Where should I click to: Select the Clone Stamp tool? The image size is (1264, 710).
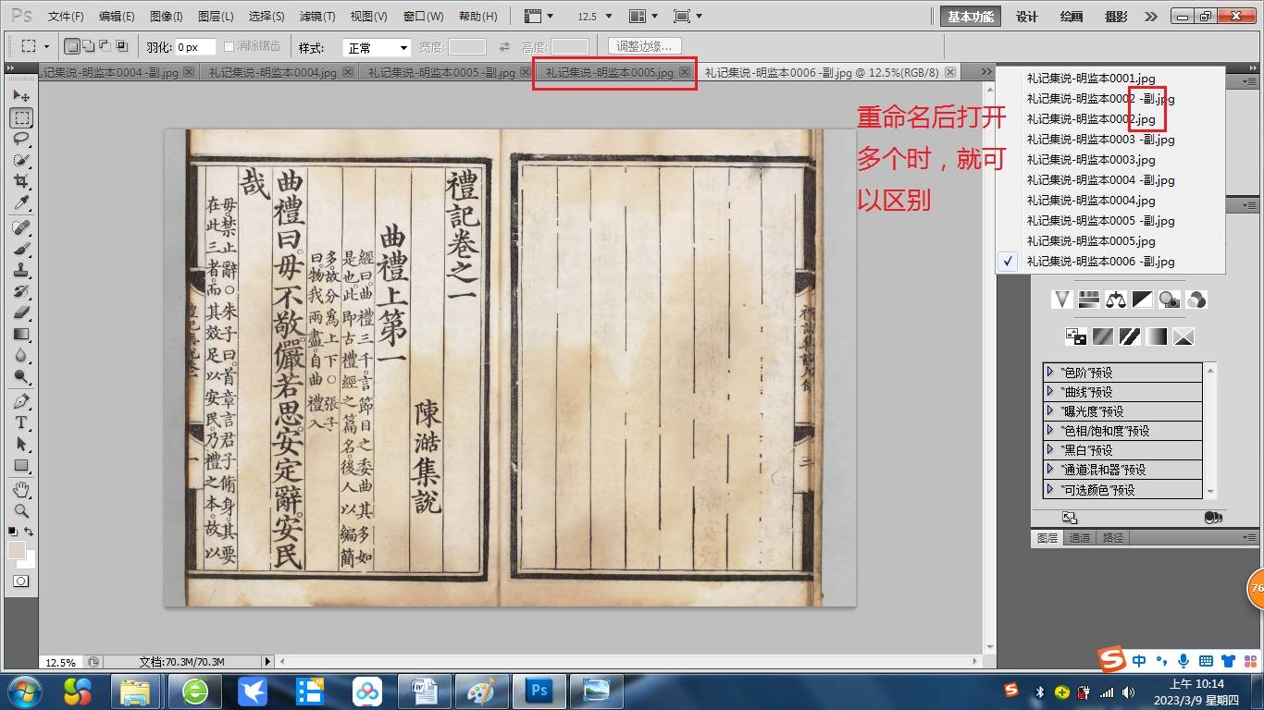pyautogui.click(x=21, y=270)
